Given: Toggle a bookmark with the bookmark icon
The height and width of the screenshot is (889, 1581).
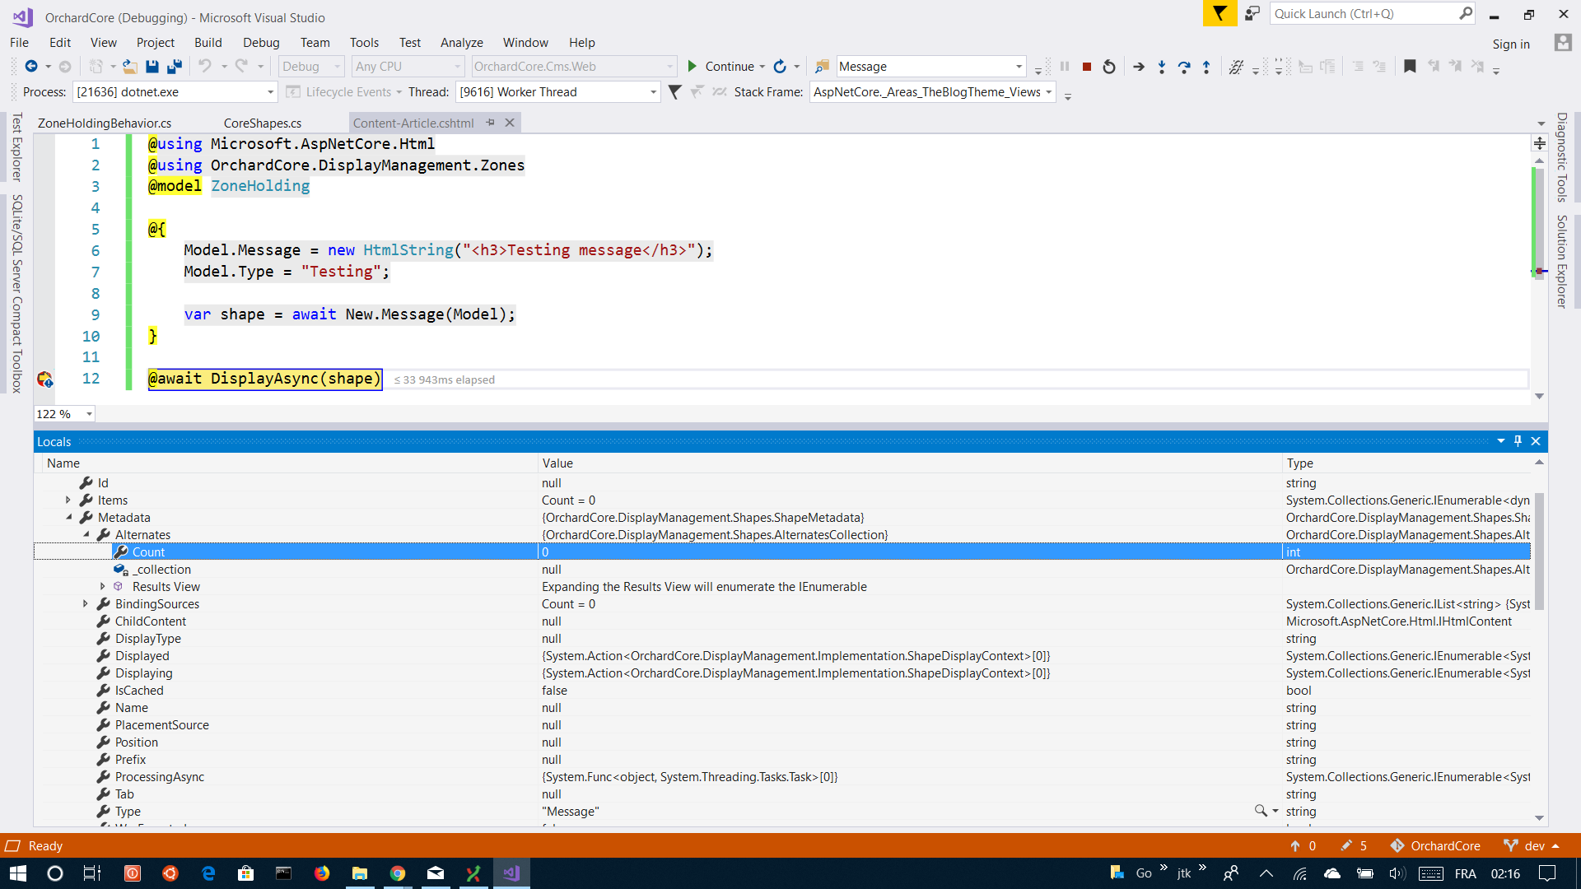Looking at the screenshot, I should [x=1410, y=67].
